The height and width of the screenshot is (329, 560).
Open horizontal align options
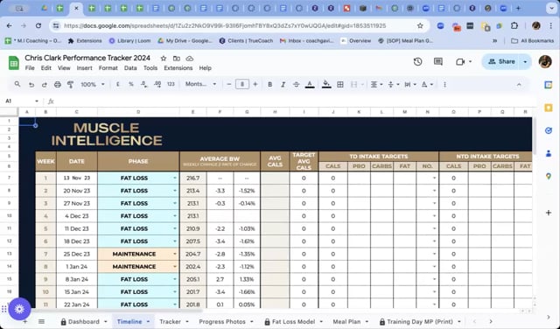[x=376, y=84]
